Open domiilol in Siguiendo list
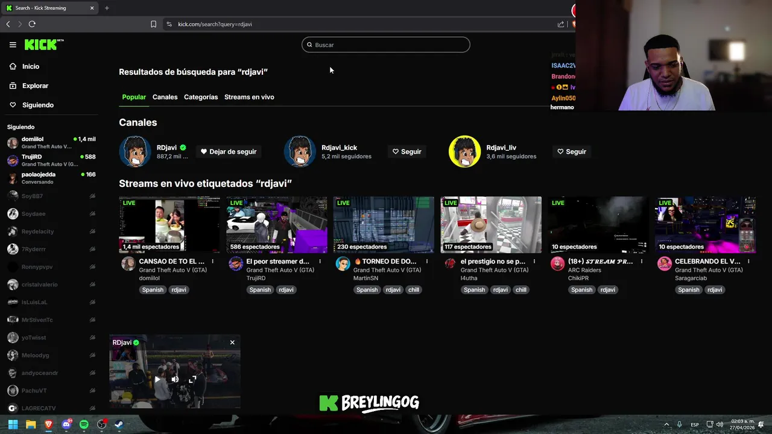The width and height of the screenshot is (772, 434). pos(51,143)
